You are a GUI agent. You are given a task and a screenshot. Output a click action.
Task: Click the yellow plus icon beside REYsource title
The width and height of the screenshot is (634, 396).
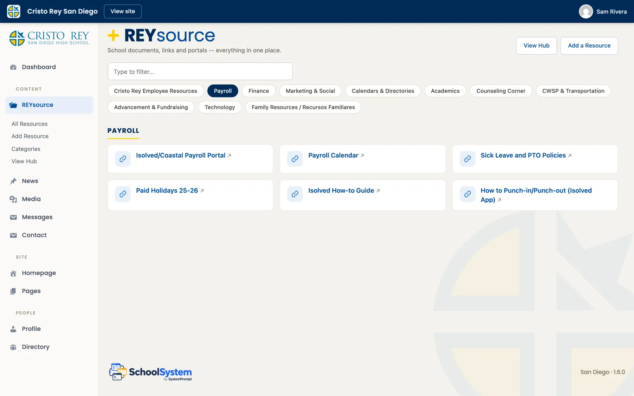(113, 36)
